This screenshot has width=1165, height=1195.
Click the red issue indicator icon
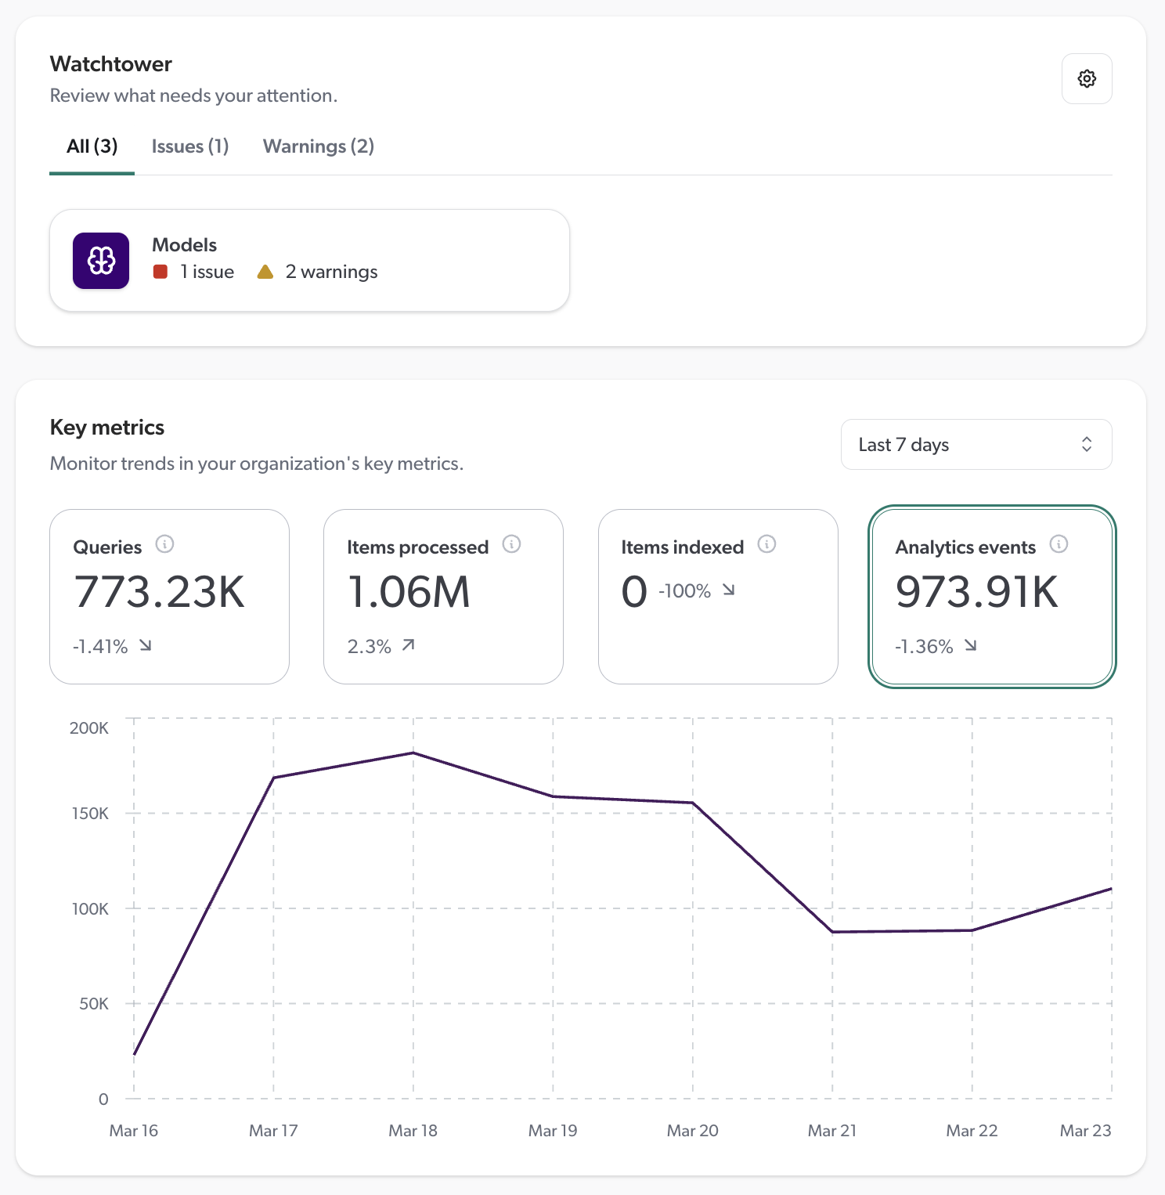pyautogui.click(x=160, y=271)
